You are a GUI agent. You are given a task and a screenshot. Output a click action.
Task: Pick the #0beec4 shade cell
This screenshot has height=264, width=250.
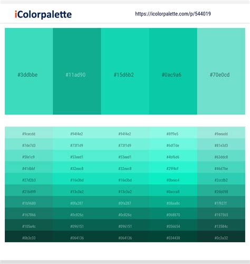click(x=173, y=180)
